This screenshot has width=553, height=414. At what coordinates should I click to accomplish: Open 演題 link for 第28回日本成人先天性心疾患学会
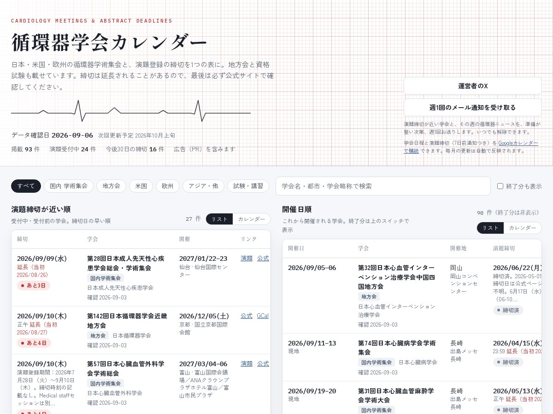[x=247, y=259]
